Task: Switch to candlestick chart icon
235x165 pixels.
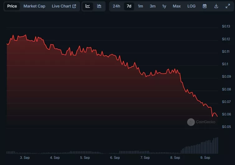Action: pos(99,6)
